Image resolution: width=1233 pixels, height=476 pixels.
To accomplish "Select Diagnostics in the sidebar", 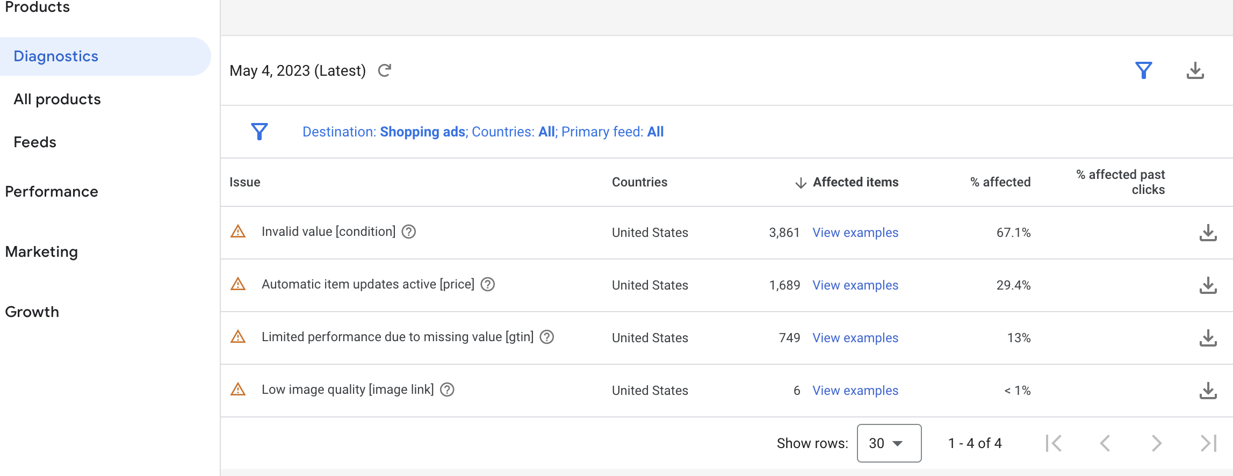I will point(56,56).
